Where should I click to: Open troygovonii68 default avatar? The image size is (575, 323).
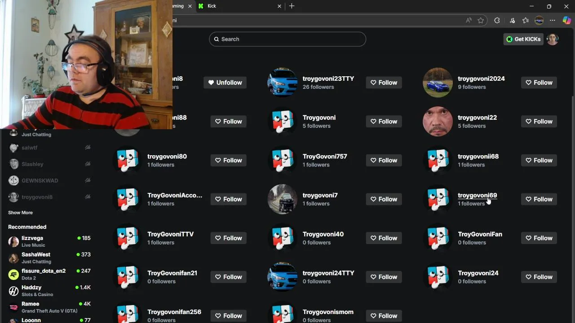438,160
